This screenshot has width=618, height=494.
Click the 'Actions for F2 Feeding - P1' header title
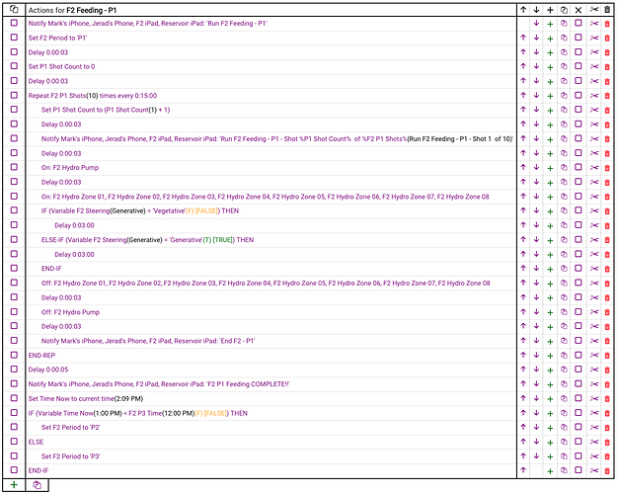72,10
